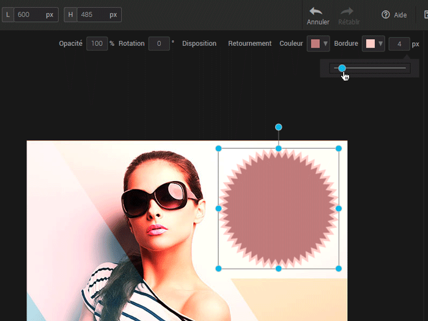Click the partially visible icon right of Aide
This screenshot has height=321, width=428.
(x=425, y=15)
